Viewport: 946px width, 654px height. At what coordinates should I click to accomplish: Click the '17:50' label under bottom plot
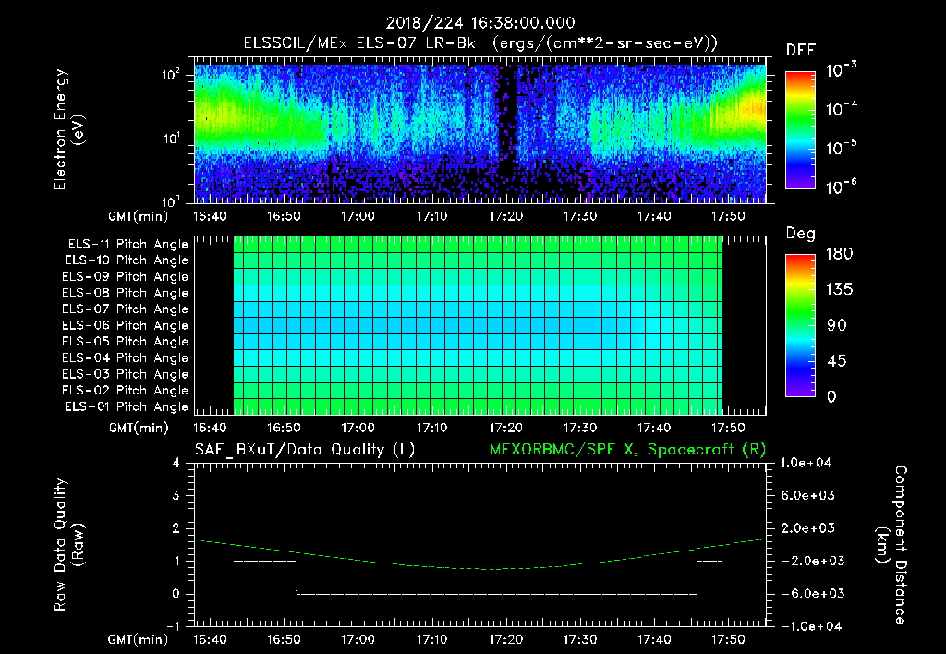point(728,639)
